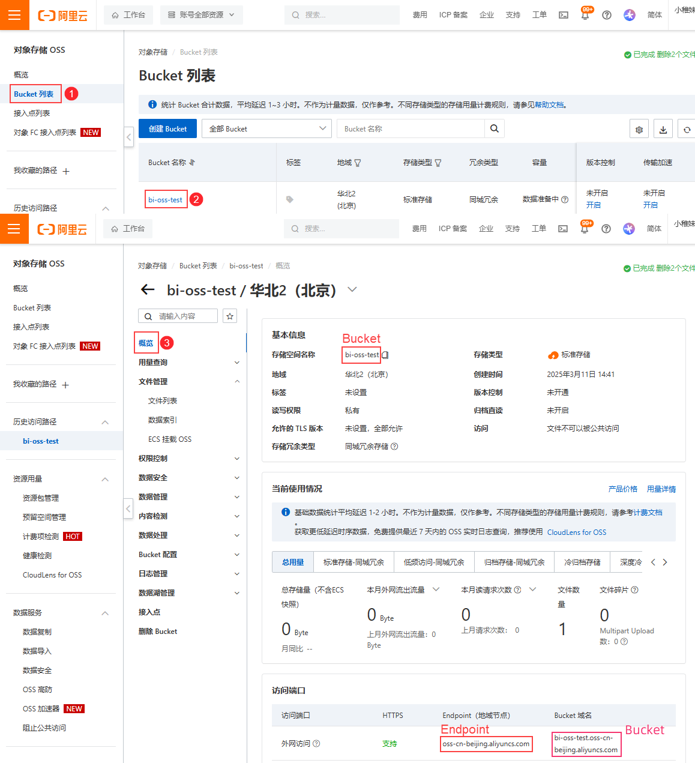Open help document link in info banner
The width and height of the screenshot is (695, 763).
[549, 105]
